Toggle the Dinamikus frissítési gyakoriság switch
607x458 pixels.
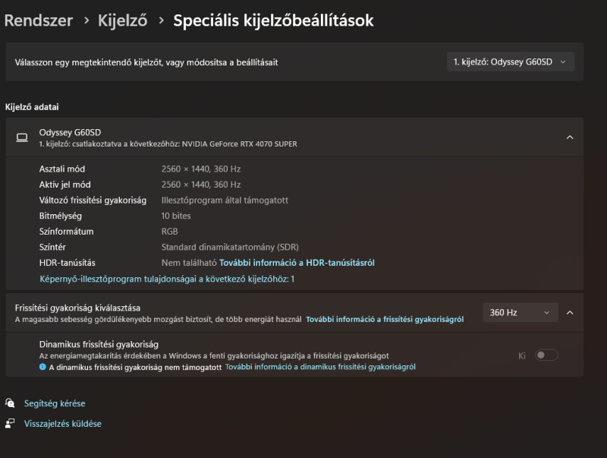(546, 355)
